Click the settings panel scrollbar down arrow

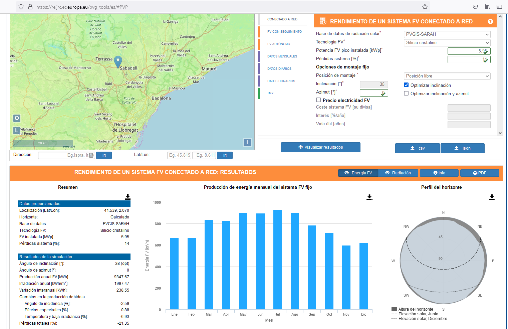point(500,133)
